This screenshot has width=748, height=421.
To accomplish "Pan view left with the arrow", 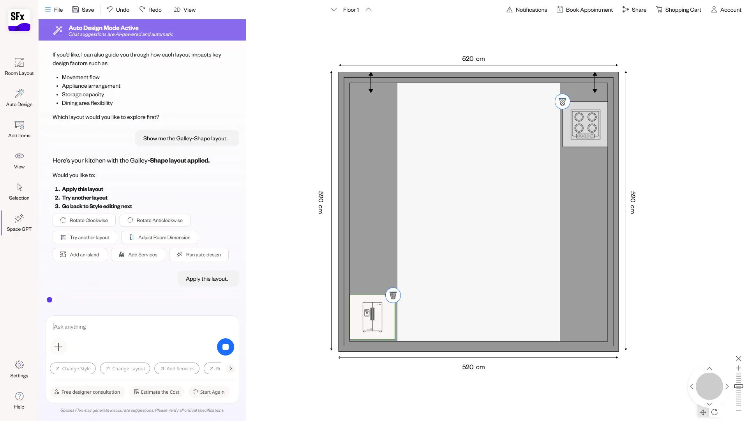I will pos(692,386).
